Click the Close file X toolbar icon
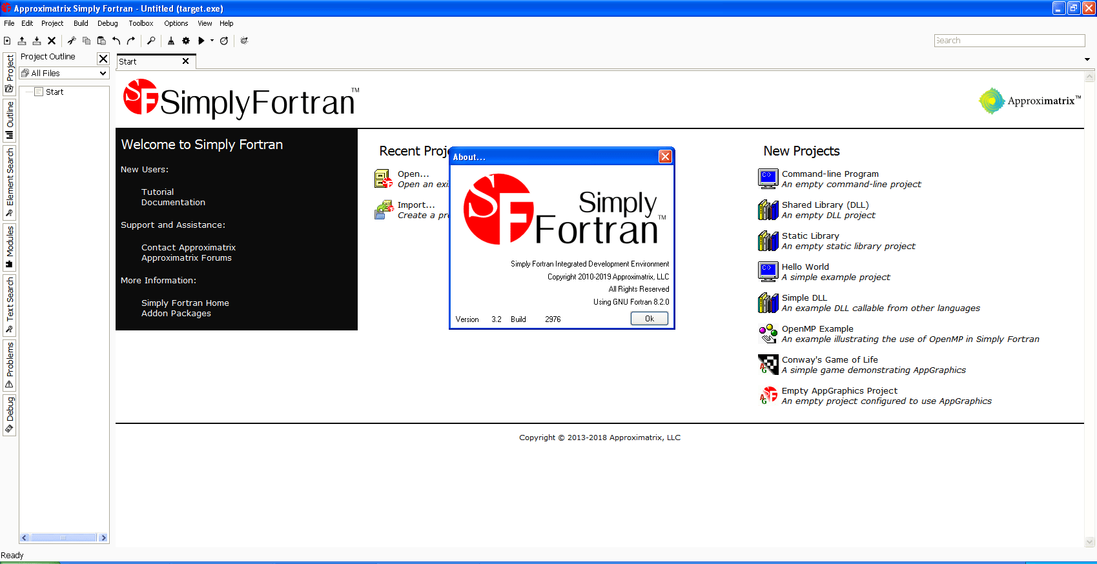The height and width of the screenshot is (564, 1097). (52, 41)
